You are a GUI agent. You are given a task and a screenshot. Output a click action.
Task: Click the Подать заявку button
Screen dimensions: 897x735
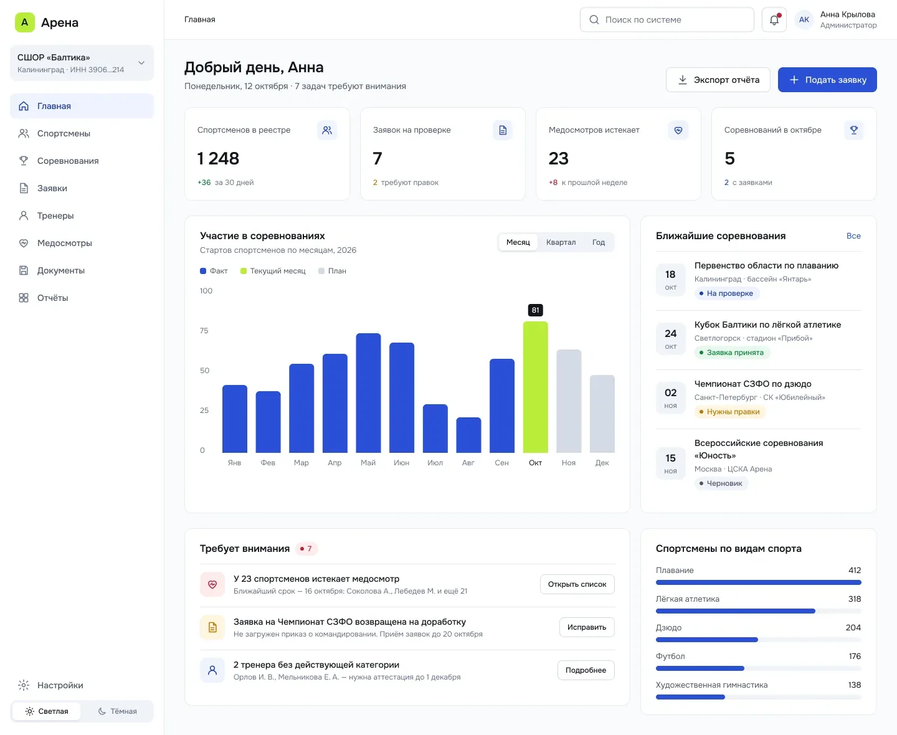point(827,80)
